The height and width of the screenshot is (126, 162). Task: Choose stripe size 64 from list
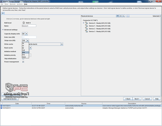pyautogui.click(x=25, y=48)
